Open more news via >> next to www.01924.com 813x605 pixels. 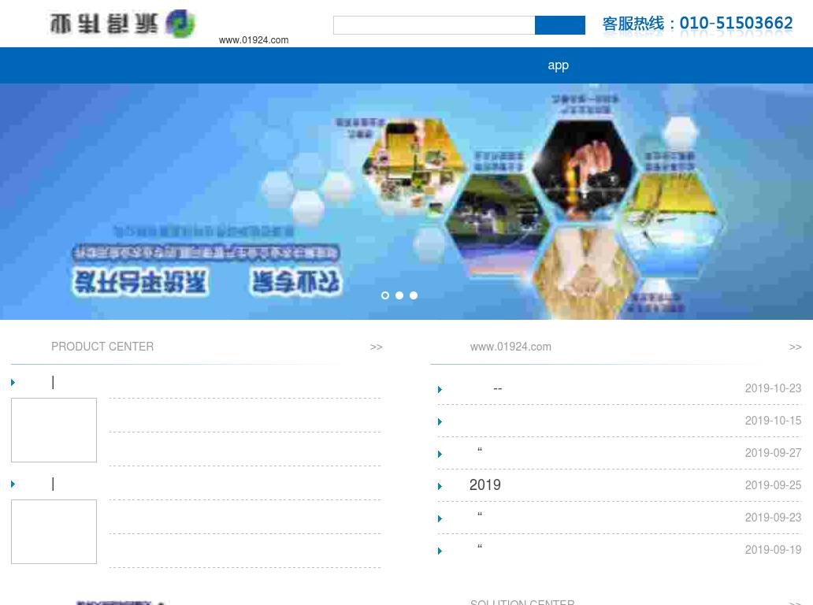[796, 347]
